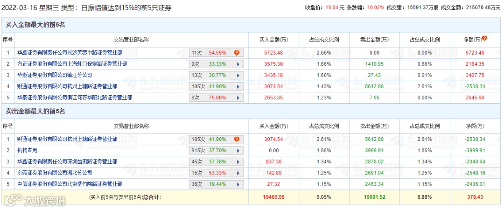
Task: Click buy amount 5723.48 in first row
Action: pos(273,53)
